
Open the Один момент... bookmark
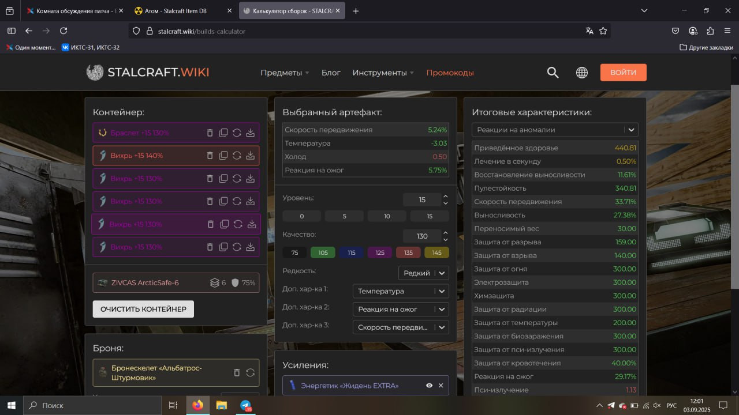[31, 47]
